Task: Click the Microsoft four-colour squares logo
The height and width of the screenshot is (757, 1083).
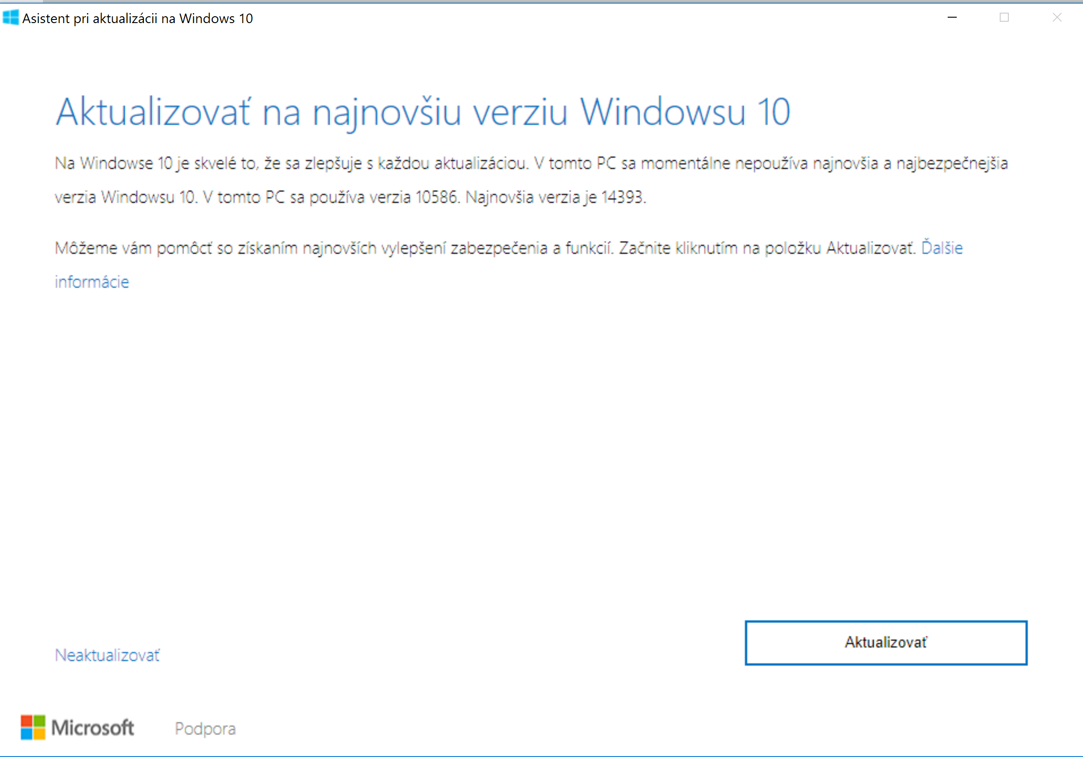Action: click(33, 727)
